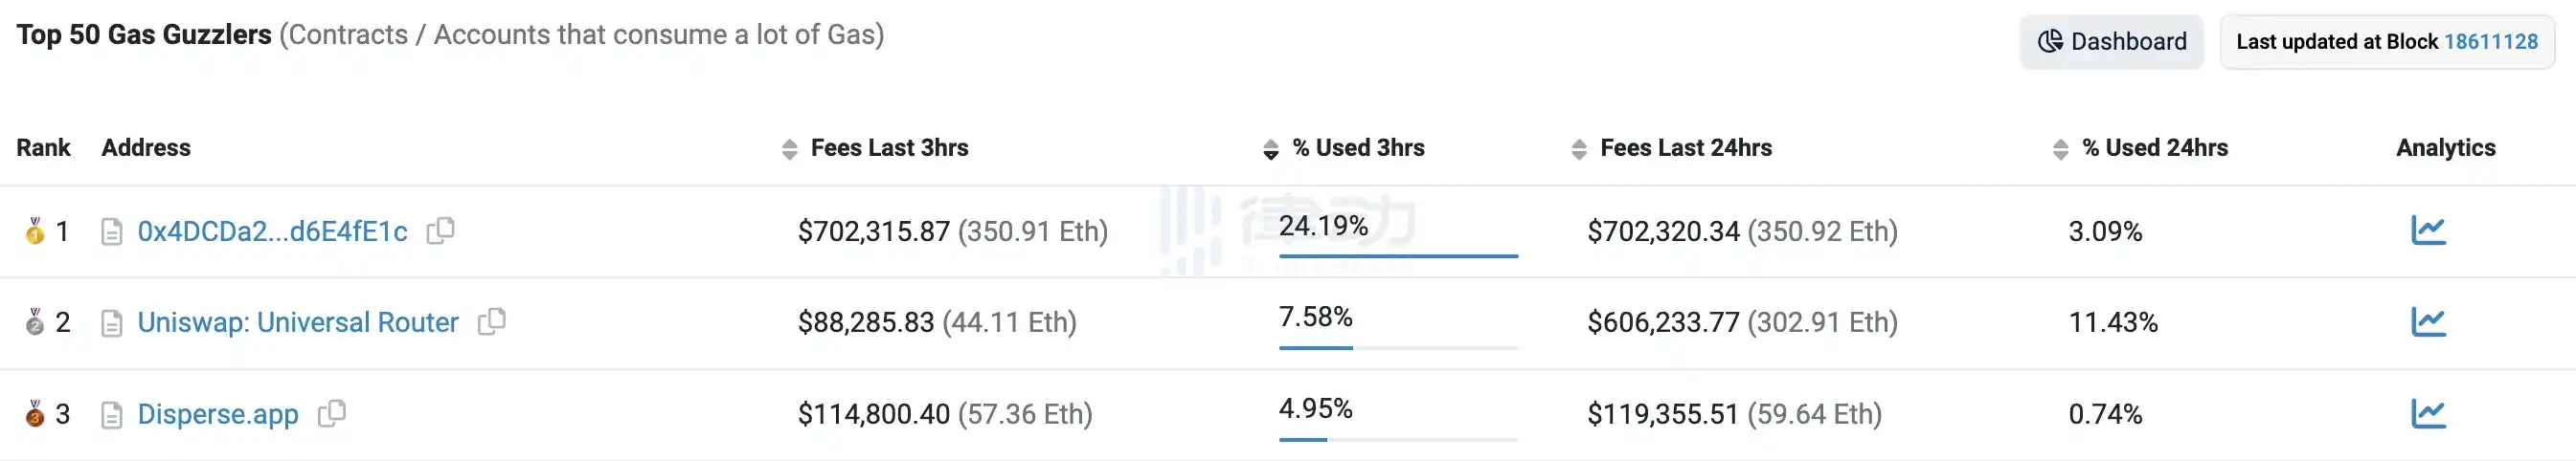Viewport: 2576px width, 461px height.
Task: Open address 0x4DCDa2...d6E4fE1c details
Action: click(272, 231)
